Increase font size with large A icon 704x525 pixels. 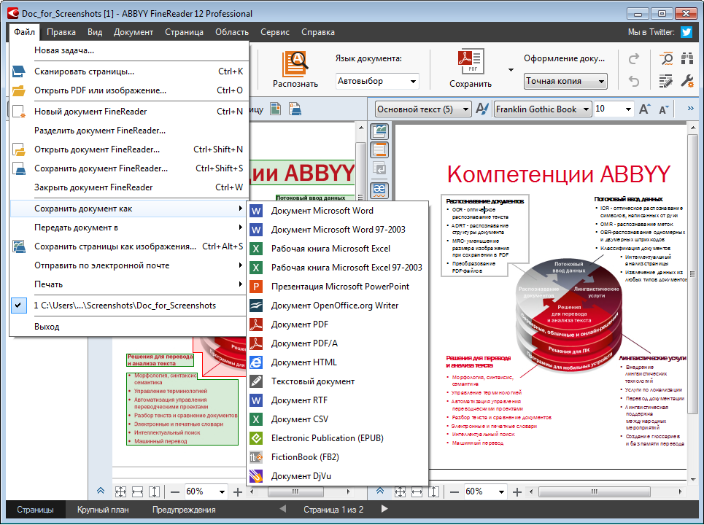click(644, 109)
